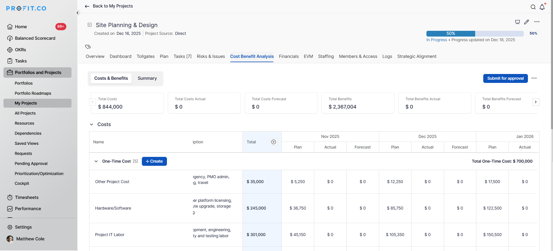
Task: Collapse the Costs section chevron
Action: click(x=91, y=124)
